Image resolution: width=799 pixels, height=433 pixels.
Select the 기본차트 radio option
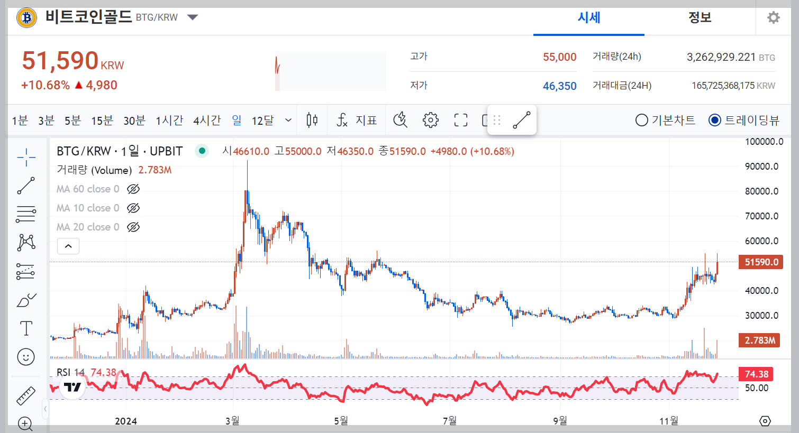pyautogui.click(x=642, y=121)
